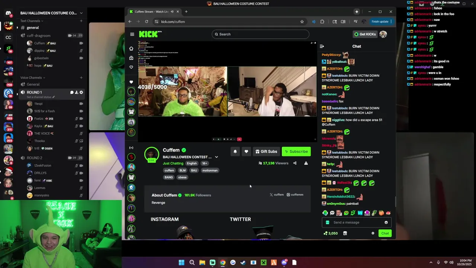Turn on notifications with the bell button

(x=235, y=151)
